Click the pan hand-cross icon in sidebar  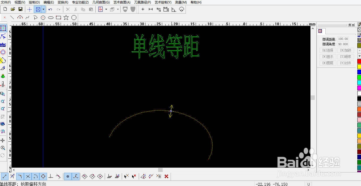click(3, 140)
